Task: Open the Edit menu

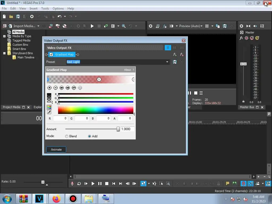Action: pyautogui.click(x=13, y=8)
